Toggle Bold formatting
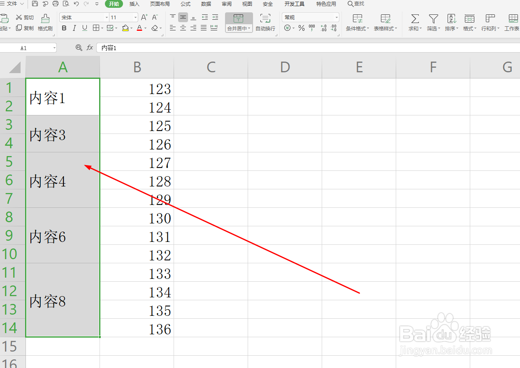This screenshot has height=368, width=520. coord(64,28)
